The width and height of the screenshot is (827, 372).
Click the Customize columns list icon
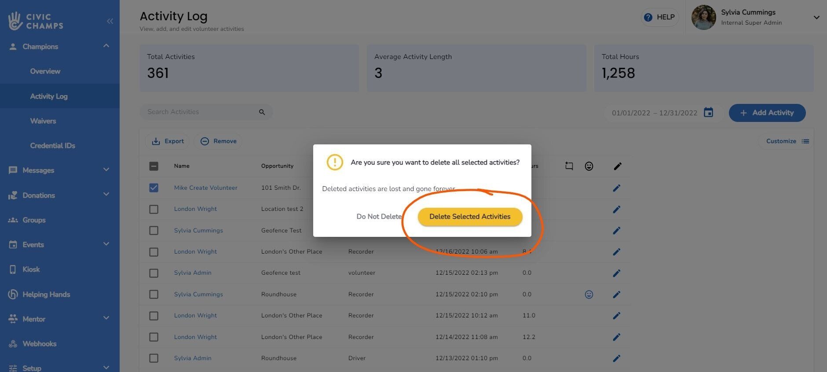[x=805, y=141]
